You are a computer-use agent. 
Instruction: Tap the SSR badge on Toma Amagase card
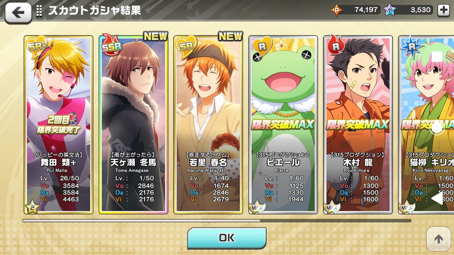(x=111, y=44)
